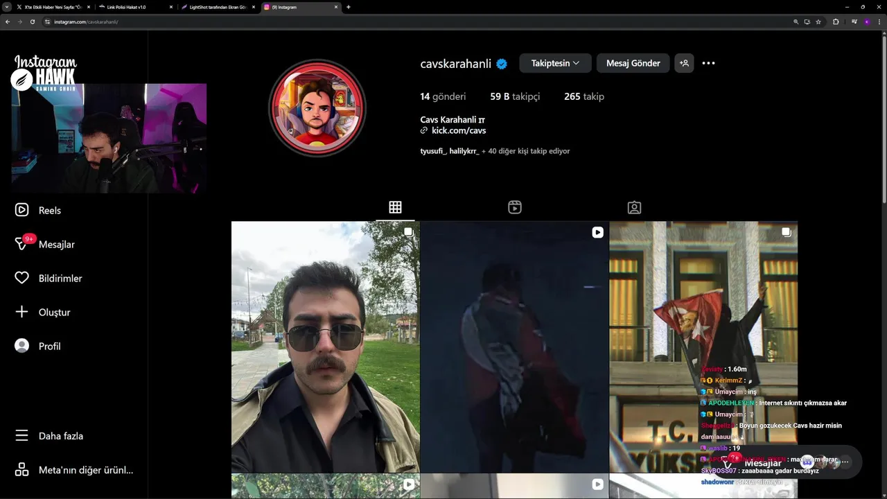
Task: Switch to the X'te Etkili Haber tab
Action: (x=54, y=7)
